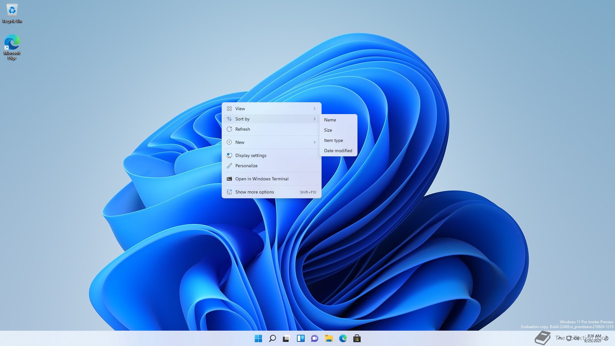Expand the Sort by submenu chevron
This screenshot has width=615, height=346.
click(315, 119)
